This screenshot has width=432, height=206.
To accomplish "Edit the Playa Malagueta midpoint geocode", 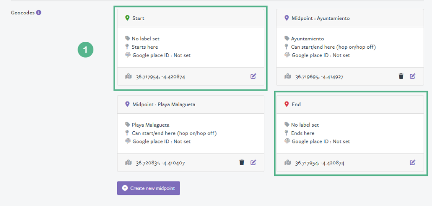I will tap(253, 162).
